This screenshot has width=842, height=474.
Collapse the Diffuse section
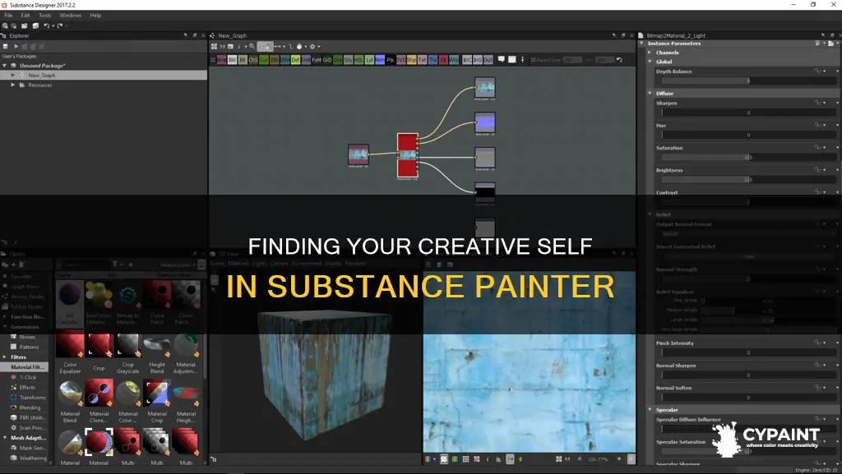650,93
